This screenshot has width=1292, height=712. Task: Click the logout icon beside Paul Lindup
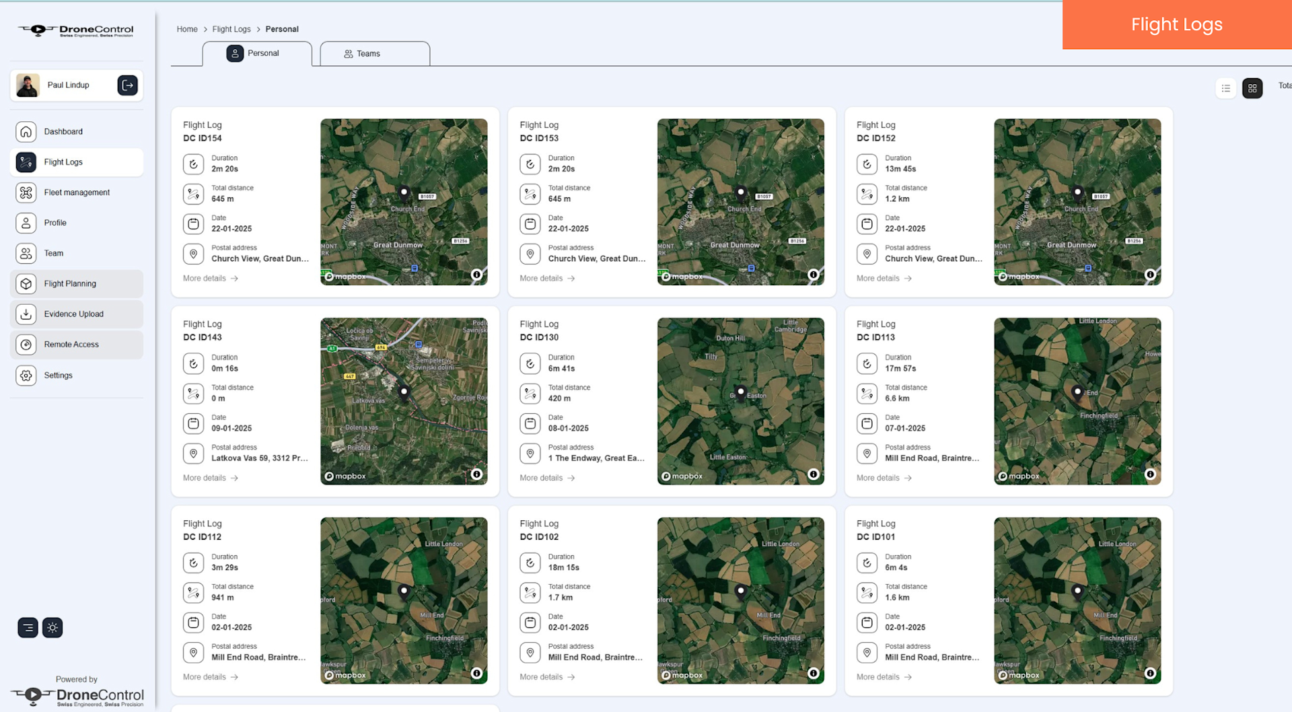(127, 85)
